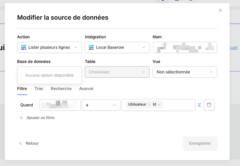240x166 pixels.
Task: Remove the Utilisateur Id tag
Action: [x=159, y=105]
